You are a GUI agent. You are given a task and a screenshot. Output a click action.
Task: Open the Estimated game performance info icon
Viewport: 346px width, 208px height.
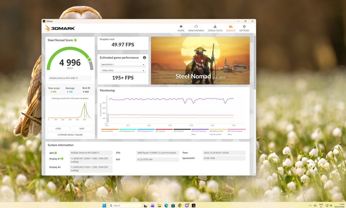(144, 58)
